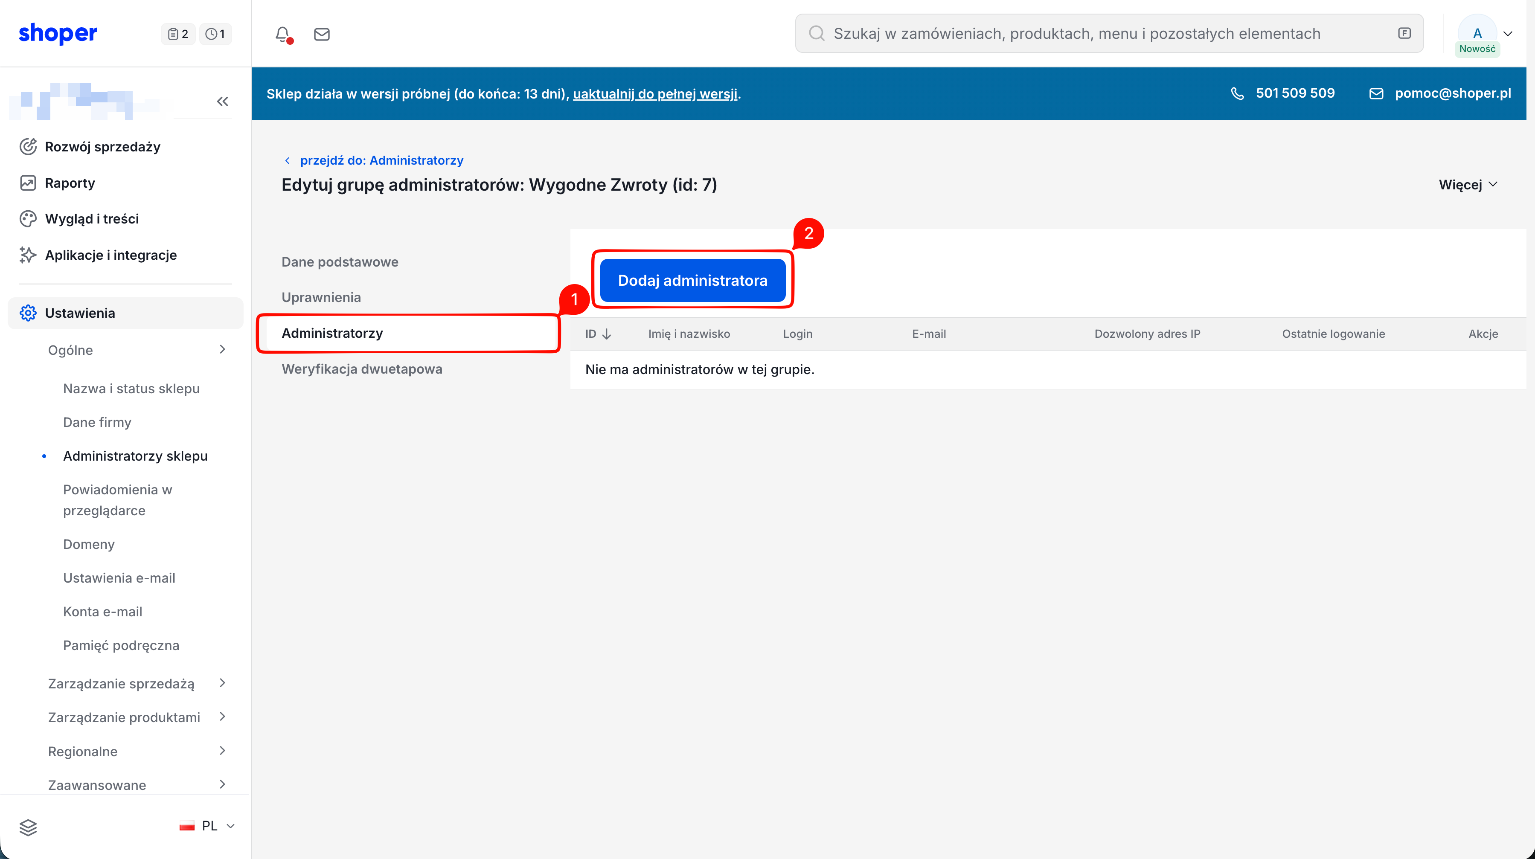Open the PL language selector
The image size is (1535, 859).
[207, 826]
